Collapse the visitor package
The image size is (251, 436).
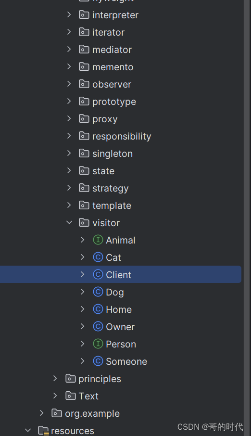tap(69, 222)
